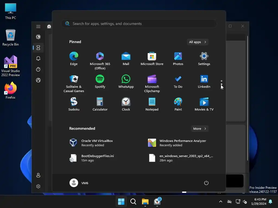Launch Solitaire & Casual Games
Screen dimensions: 278x208
click(74, 84)
